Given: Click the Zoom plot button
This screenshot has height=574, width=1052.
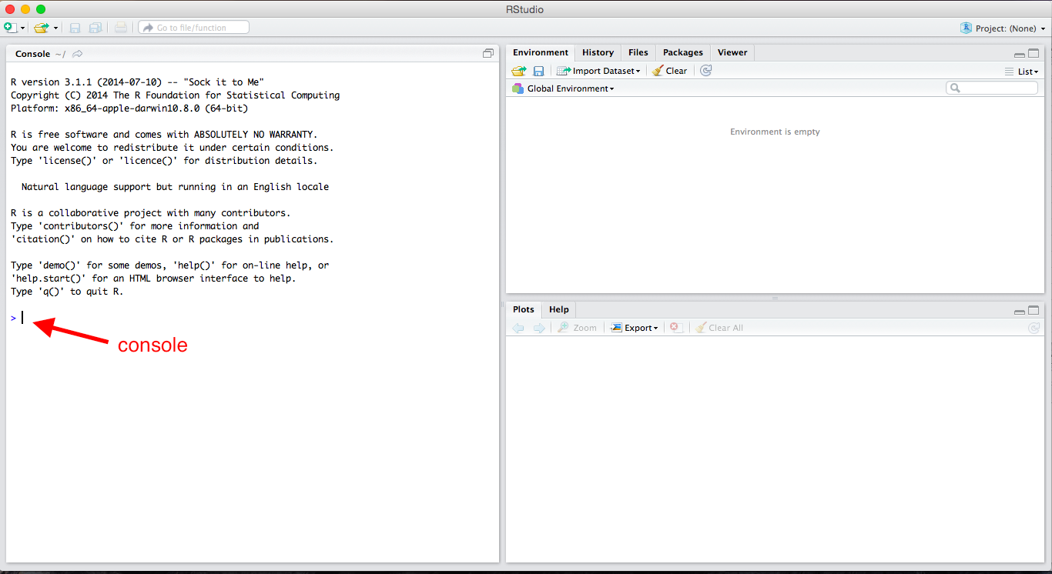Looking at the screenshot, I should click(x=578, y=328).
